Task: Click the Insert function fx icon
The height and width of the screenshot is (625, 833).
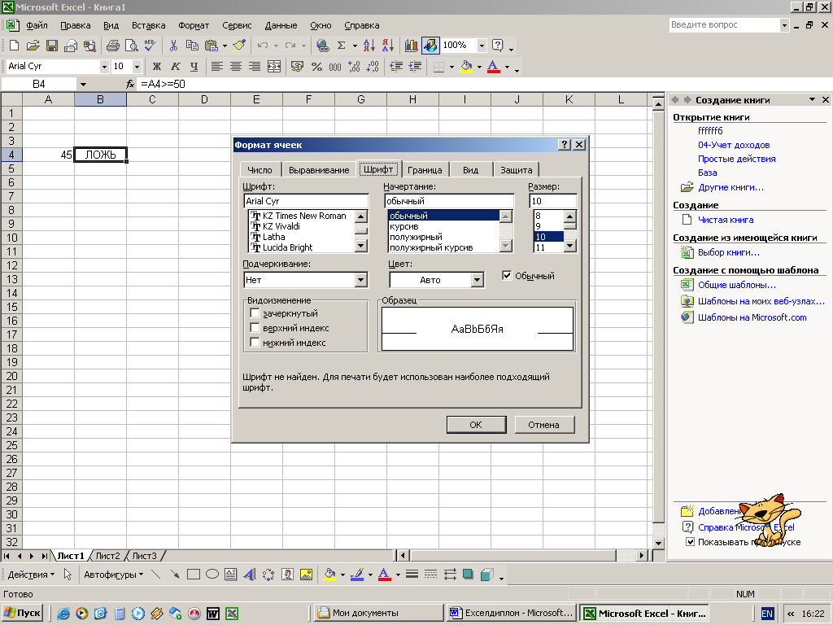Action: coord(130,84)
